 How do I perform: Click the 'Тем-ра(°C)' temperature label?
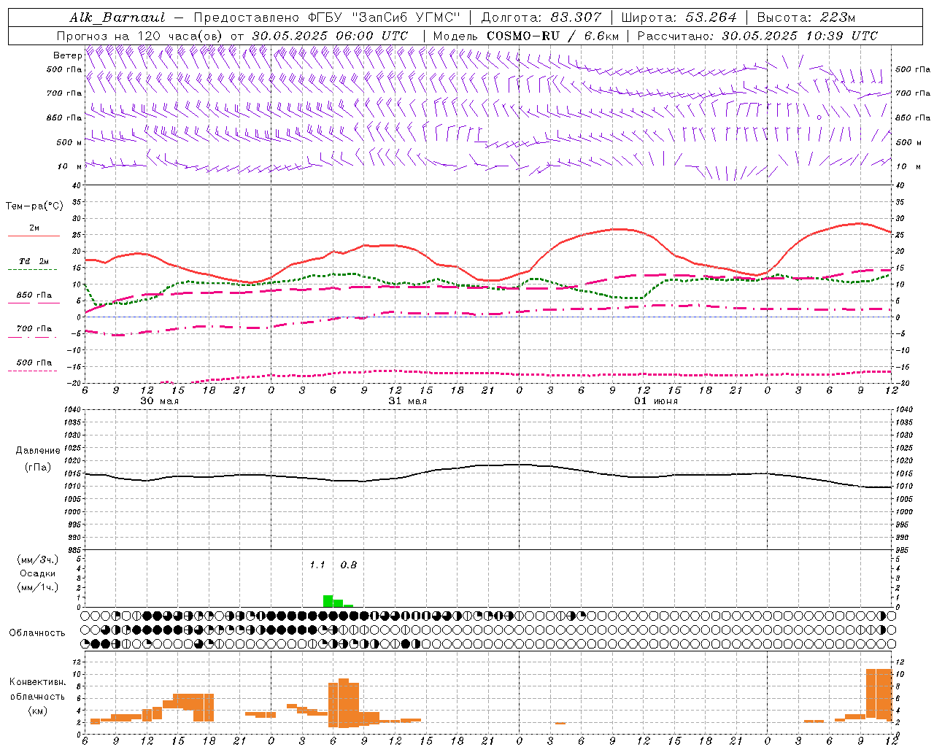click(x=34, y=206)
